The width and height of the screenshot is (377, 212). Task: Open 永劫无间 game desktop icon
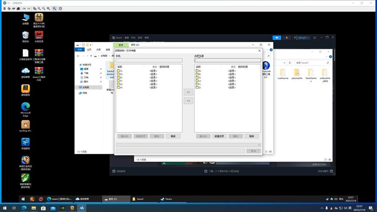39,37
